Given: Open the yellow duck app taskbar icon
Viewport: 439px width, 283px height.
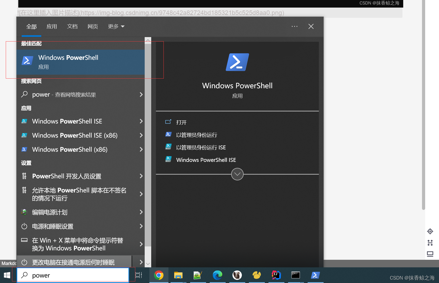Looking at the screenshot, I should (x=257, y=275).
